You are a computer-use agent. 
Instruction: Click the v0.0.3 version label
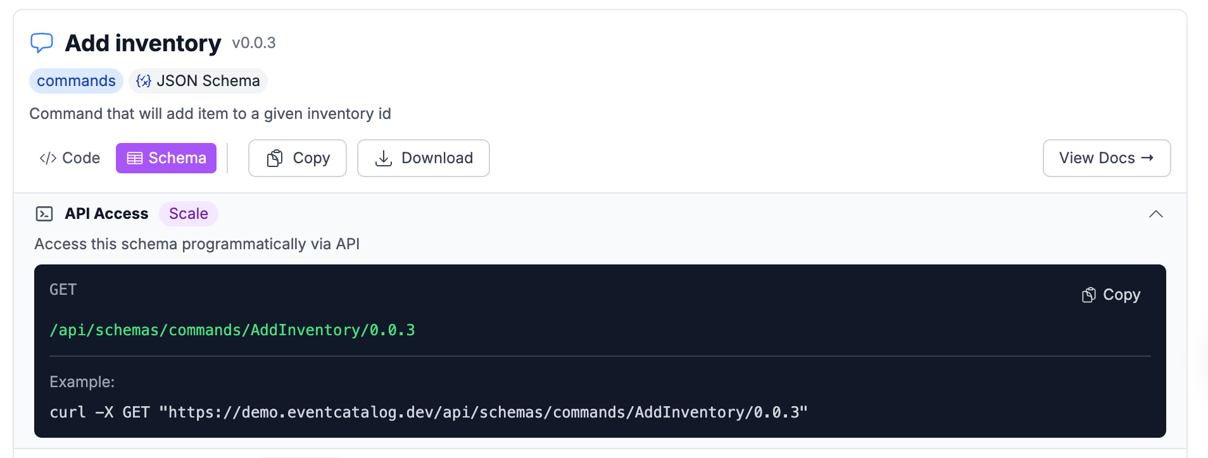coord(253,43)
